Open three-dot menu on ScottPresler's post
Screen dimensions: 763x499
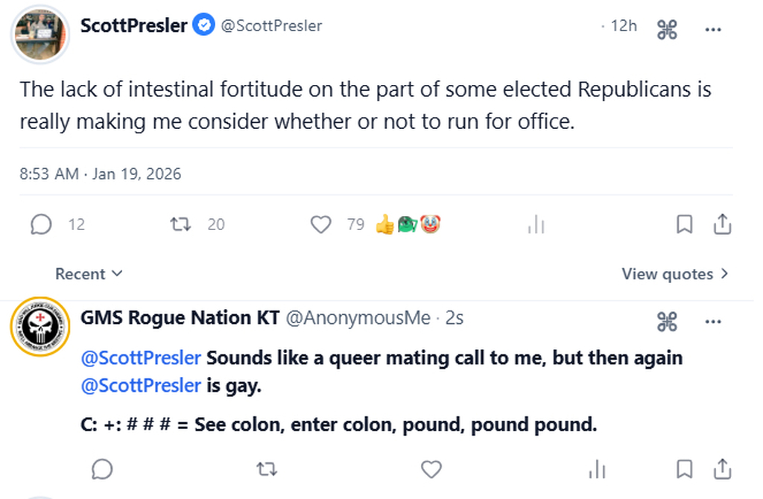pyautogui.click(x=713, y=30)
